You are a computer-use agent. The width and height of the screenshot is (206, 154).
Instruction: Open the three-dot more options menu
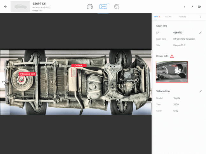click(x=201, y=17)
